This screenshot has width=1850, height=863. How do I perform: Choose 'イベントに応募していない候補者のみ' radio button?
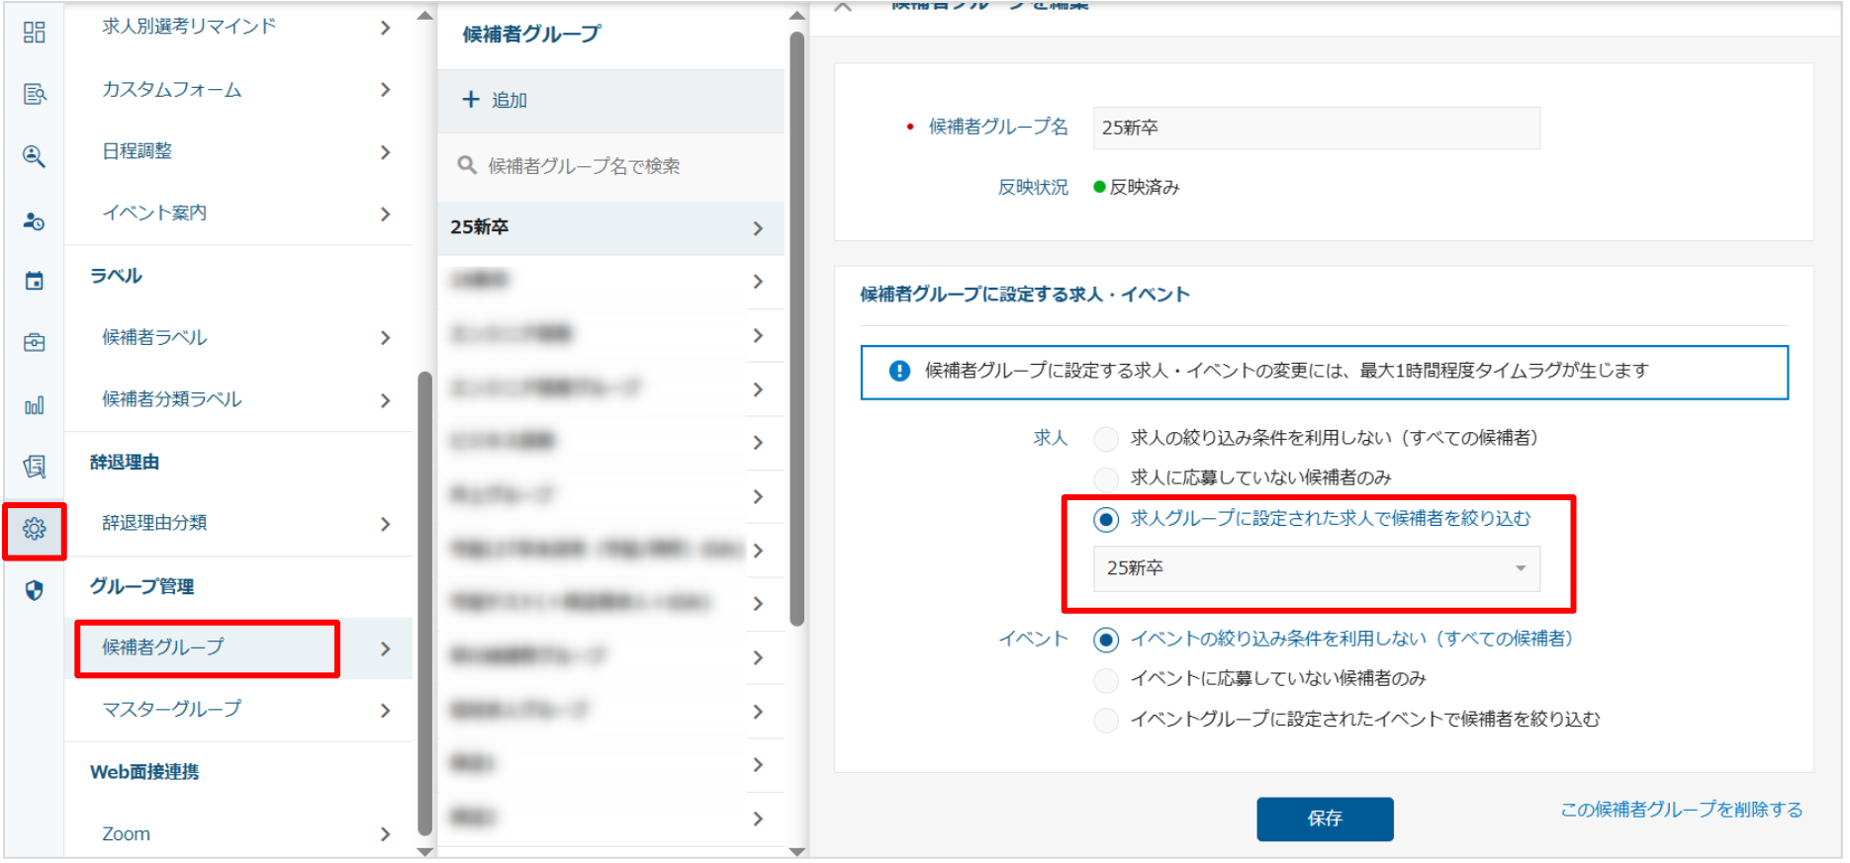point(1106,680)
